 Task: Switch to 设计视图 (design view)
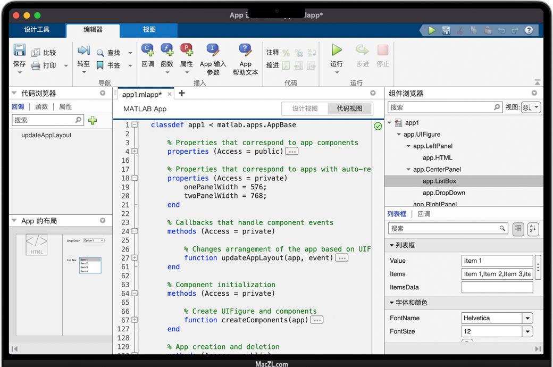(x=305, y=109)
